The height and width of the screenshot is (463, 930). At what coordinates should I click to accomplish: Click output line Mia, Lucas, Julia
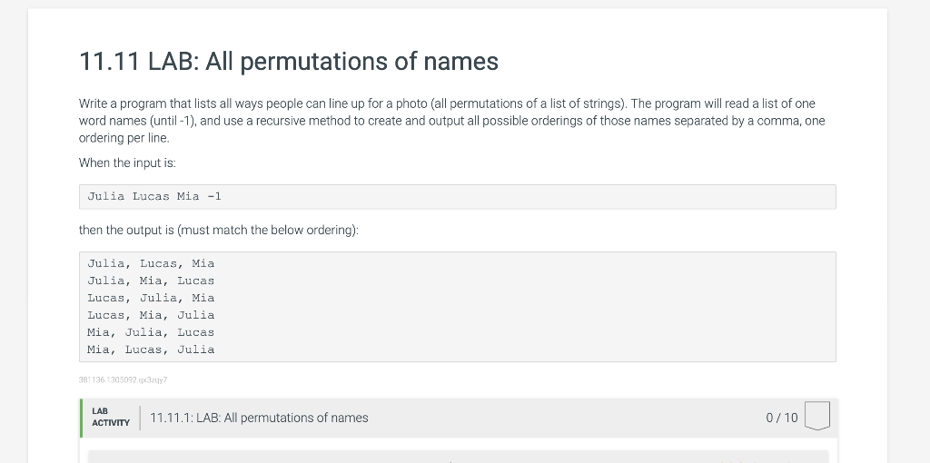pyautogui.click(x=151, y=350)
